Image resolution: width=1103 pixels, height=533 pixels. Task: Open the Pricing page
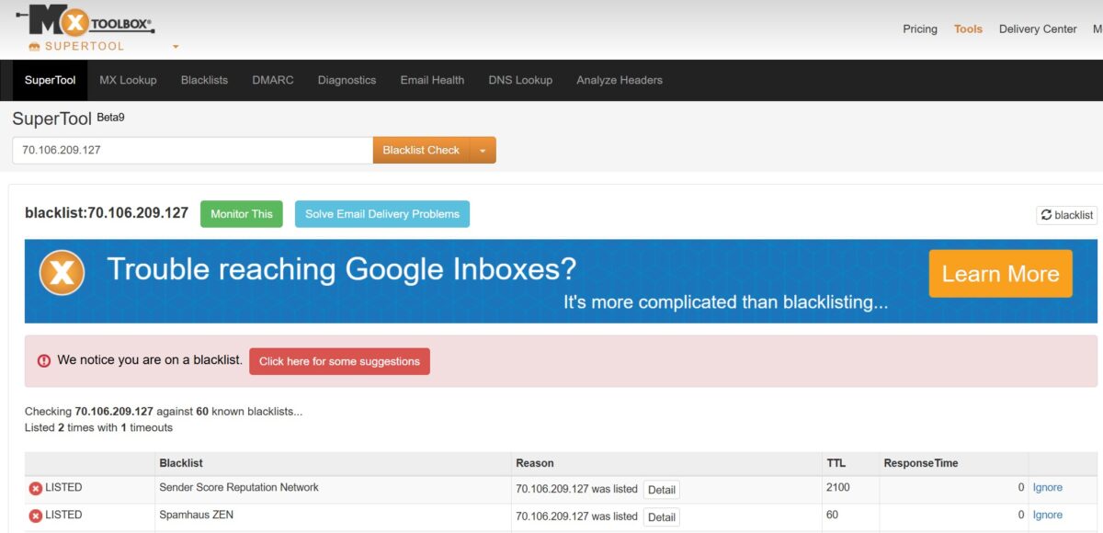(920, 29)
